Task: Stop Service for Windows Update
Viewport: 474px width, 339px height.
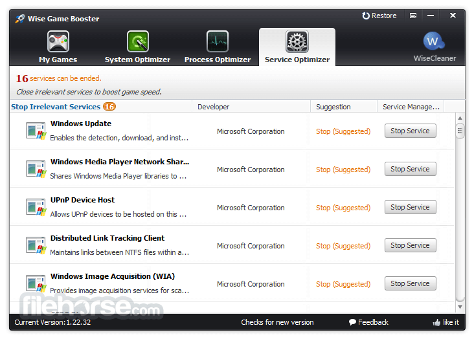Action: (410, 131)
